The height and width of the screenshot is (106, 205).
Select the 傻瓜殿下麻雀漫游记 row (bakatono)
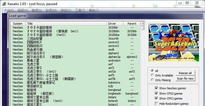coord(75,82)
